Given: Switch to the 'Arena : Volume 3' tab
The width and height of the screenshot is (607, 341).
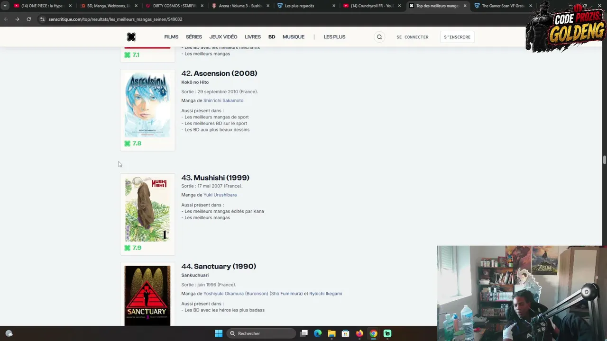Looking at the screenshot, I should pyautogui.click(x=240, y=6).
